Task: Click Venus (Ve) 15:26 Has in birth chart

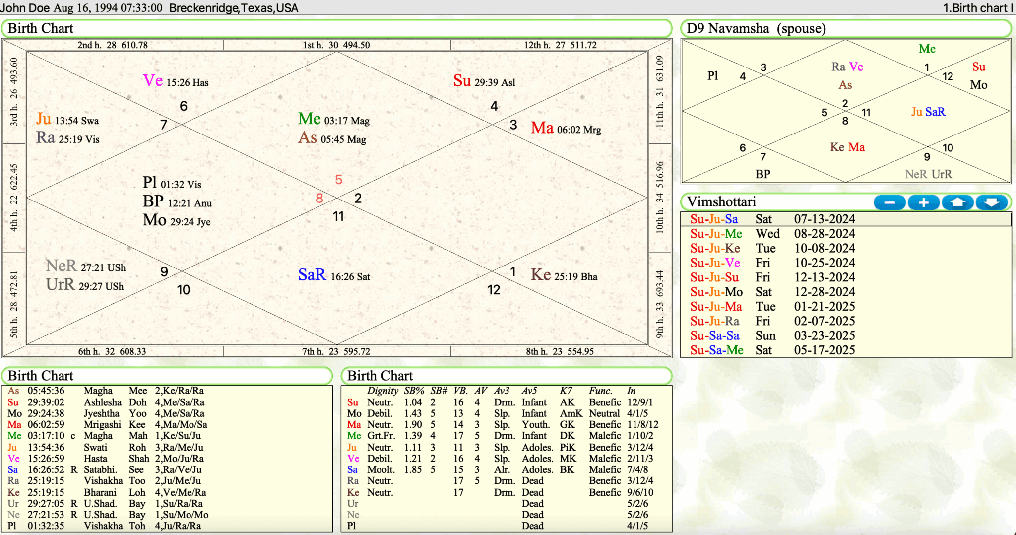Action: [176, 81]
